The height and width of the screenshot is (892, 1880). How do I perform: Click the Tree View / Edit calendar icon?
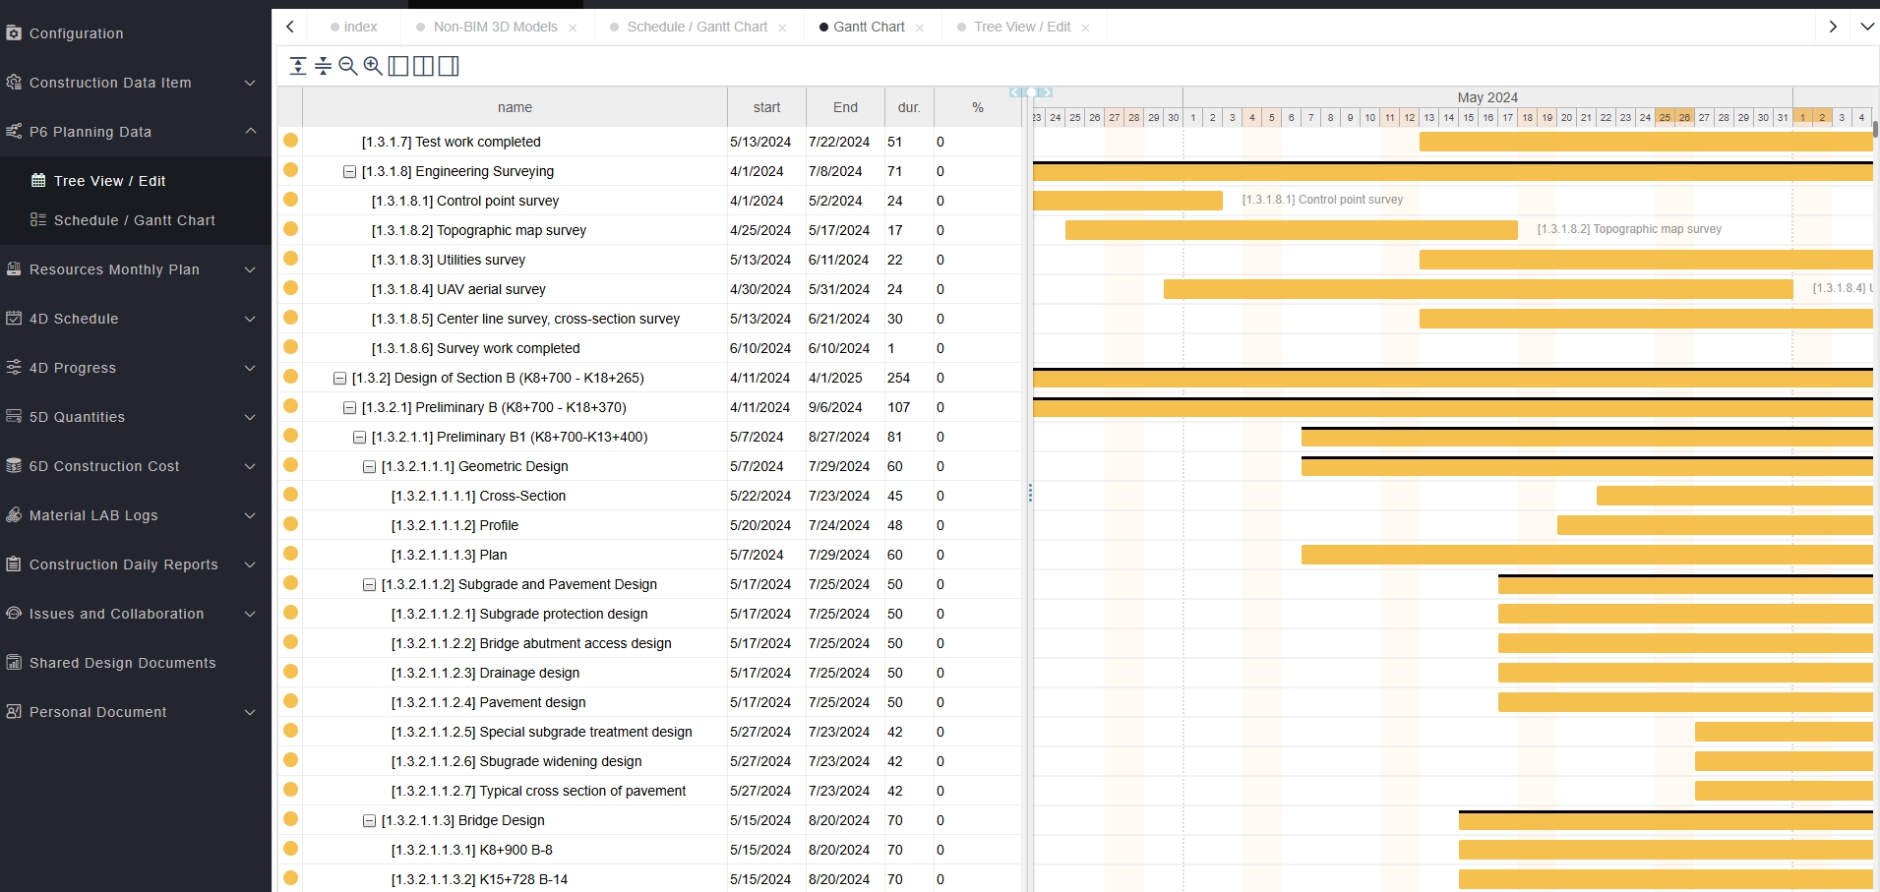[x=38, y=180]
